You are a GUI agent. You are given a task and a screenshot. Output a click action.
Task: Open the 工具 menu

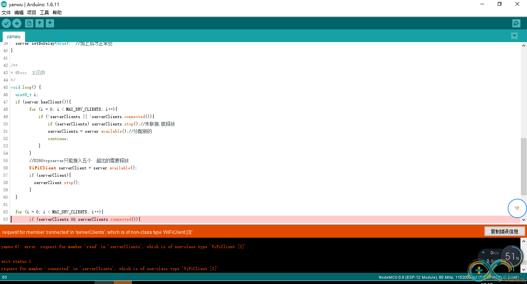click(44, 13)
